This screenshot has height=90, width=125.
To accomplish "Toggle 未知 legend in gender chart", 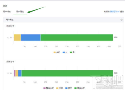I will [57, 52].
